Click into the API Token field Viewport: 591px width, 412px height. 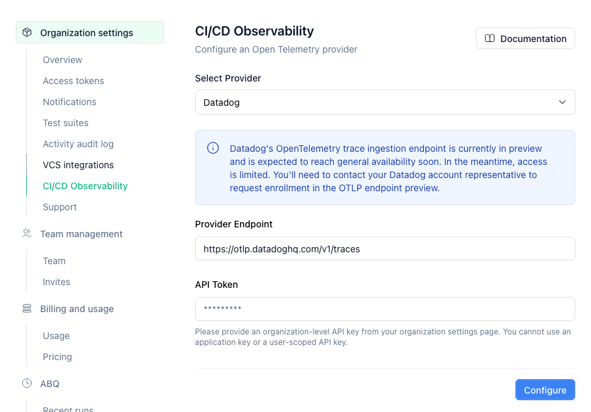[x=385, y=309]
